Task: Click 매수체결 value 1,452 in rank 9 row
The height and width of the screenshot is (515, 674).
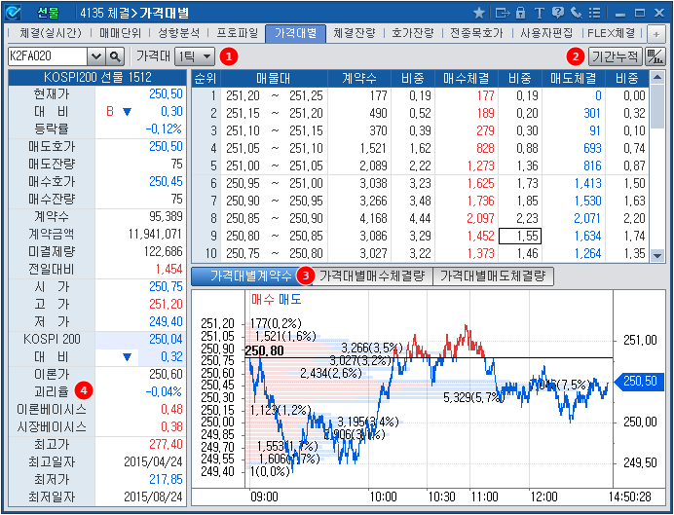Action: (x=480, y=237)
